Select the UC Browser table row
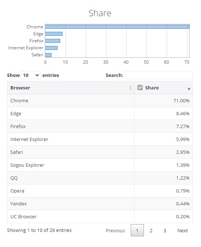Image resolution: width=201 pixels, height=247 pixels. click(100, 216)
